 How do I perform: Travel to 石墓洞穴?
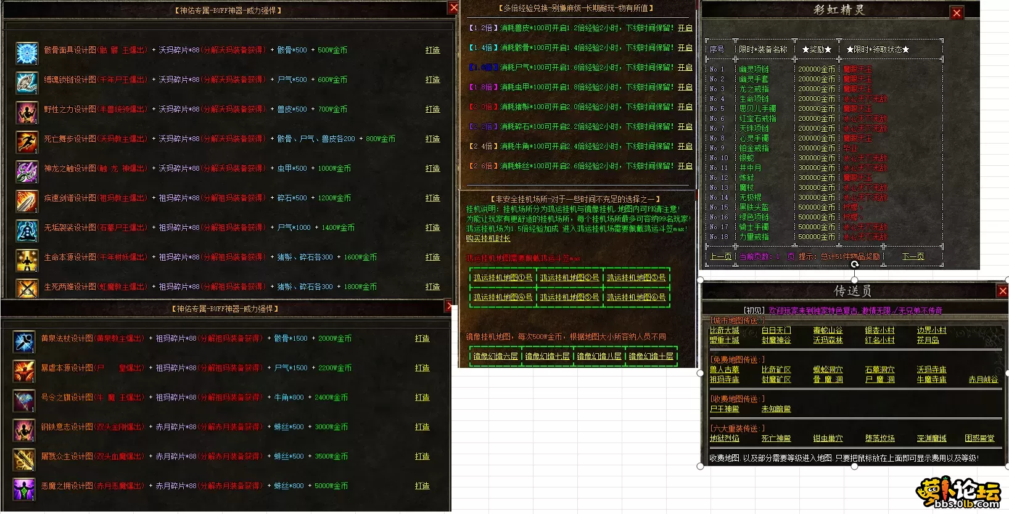pyautogui.click(x=879, y=370)
